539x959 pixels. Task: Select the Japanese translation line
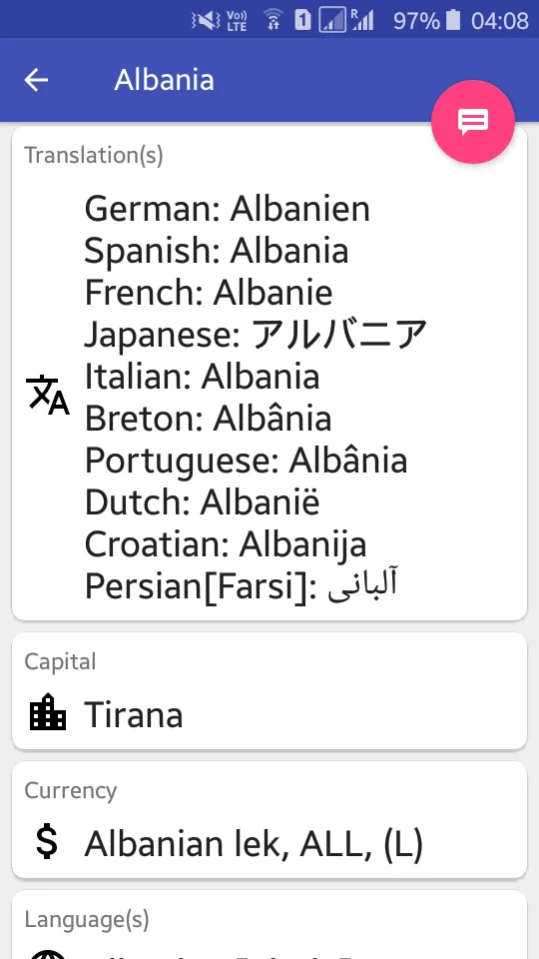(256, 334)
